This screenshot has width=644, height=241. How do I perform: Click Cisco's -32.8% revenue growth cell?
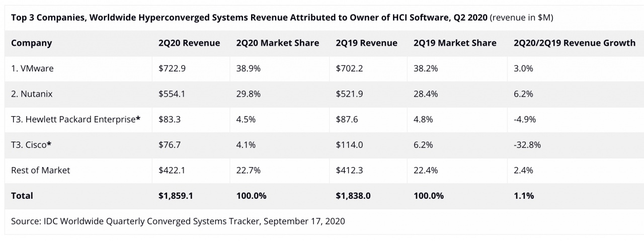(527, 145)
